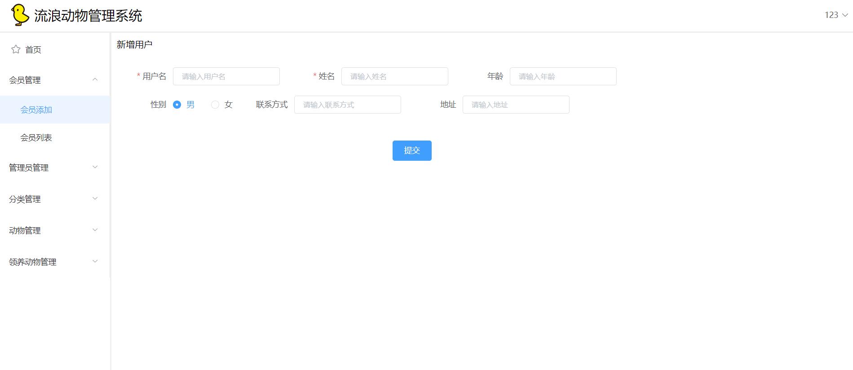The image size is (853, 370).
Task: Focus the 用户名 input field
Action: tap(226, 76)
